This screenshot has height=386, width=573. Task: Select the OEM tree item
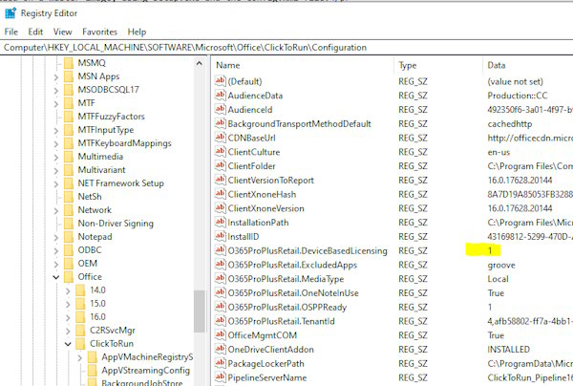click(x=87, y=263)
